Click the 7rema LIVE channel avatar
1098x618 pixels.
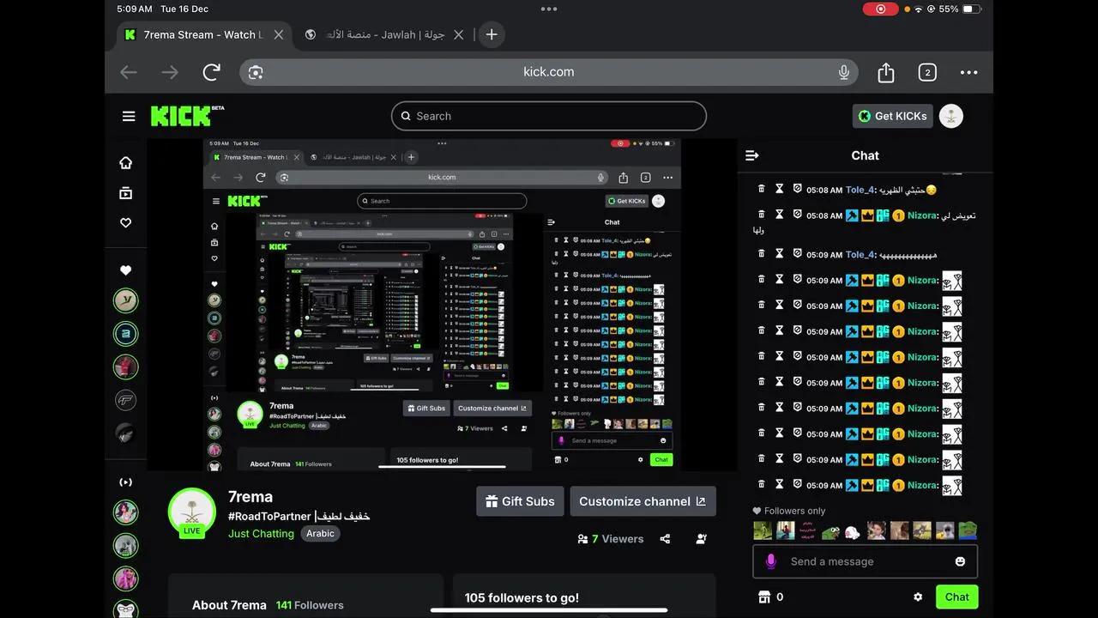(192, 512)
